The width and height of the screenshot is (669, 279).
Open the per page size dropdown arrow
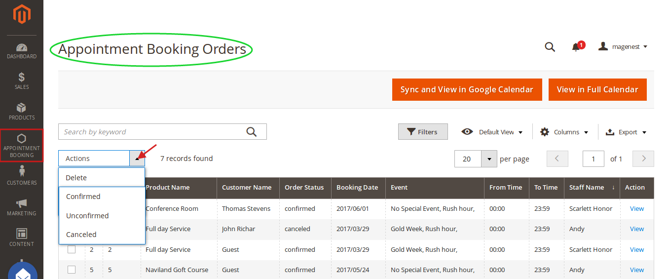click(x=489, y=159)
